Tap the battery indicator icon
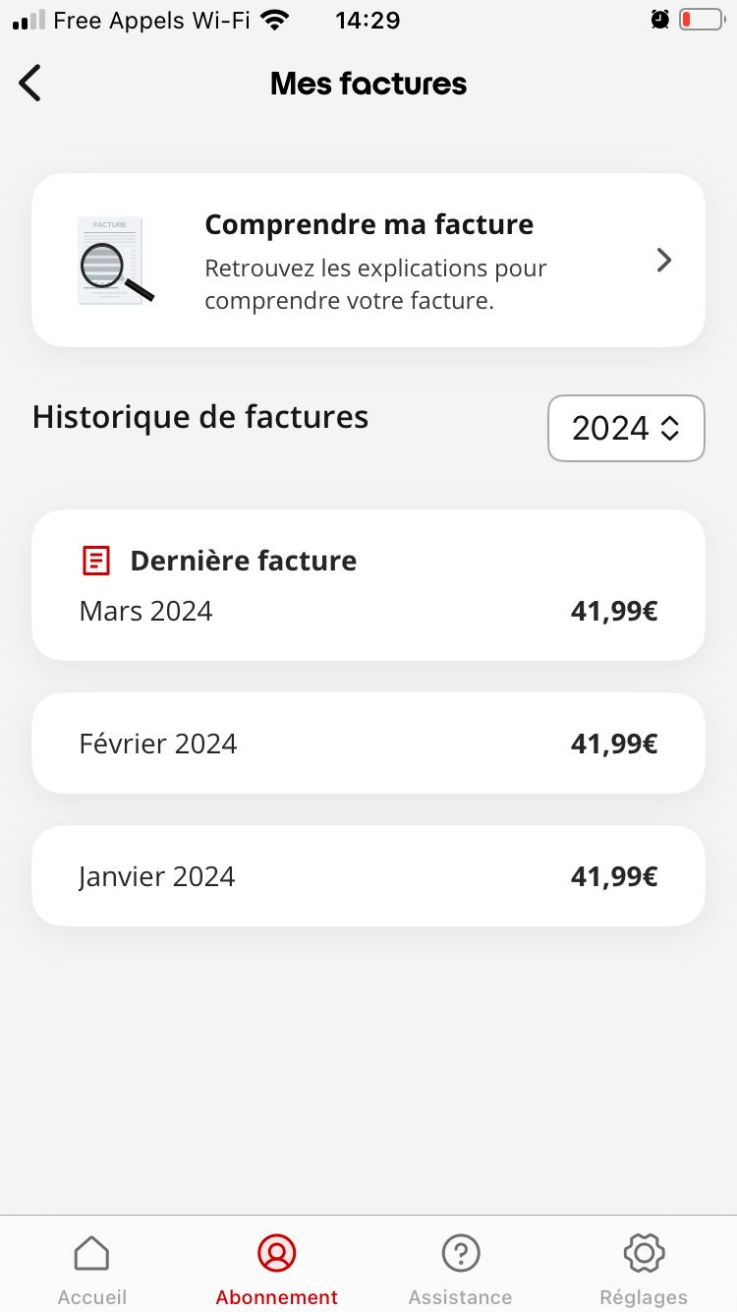 [701, 20]
